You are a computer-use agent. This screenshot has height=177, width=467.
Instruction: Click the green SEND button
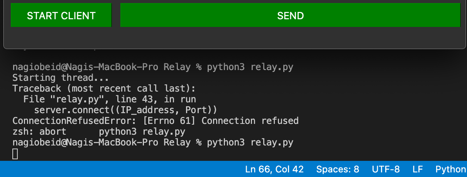[x=290, y=15]
